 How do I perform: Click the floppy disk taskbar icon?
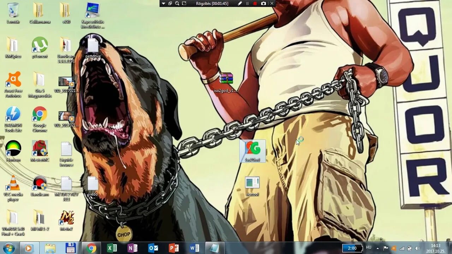tap(71, 248)
